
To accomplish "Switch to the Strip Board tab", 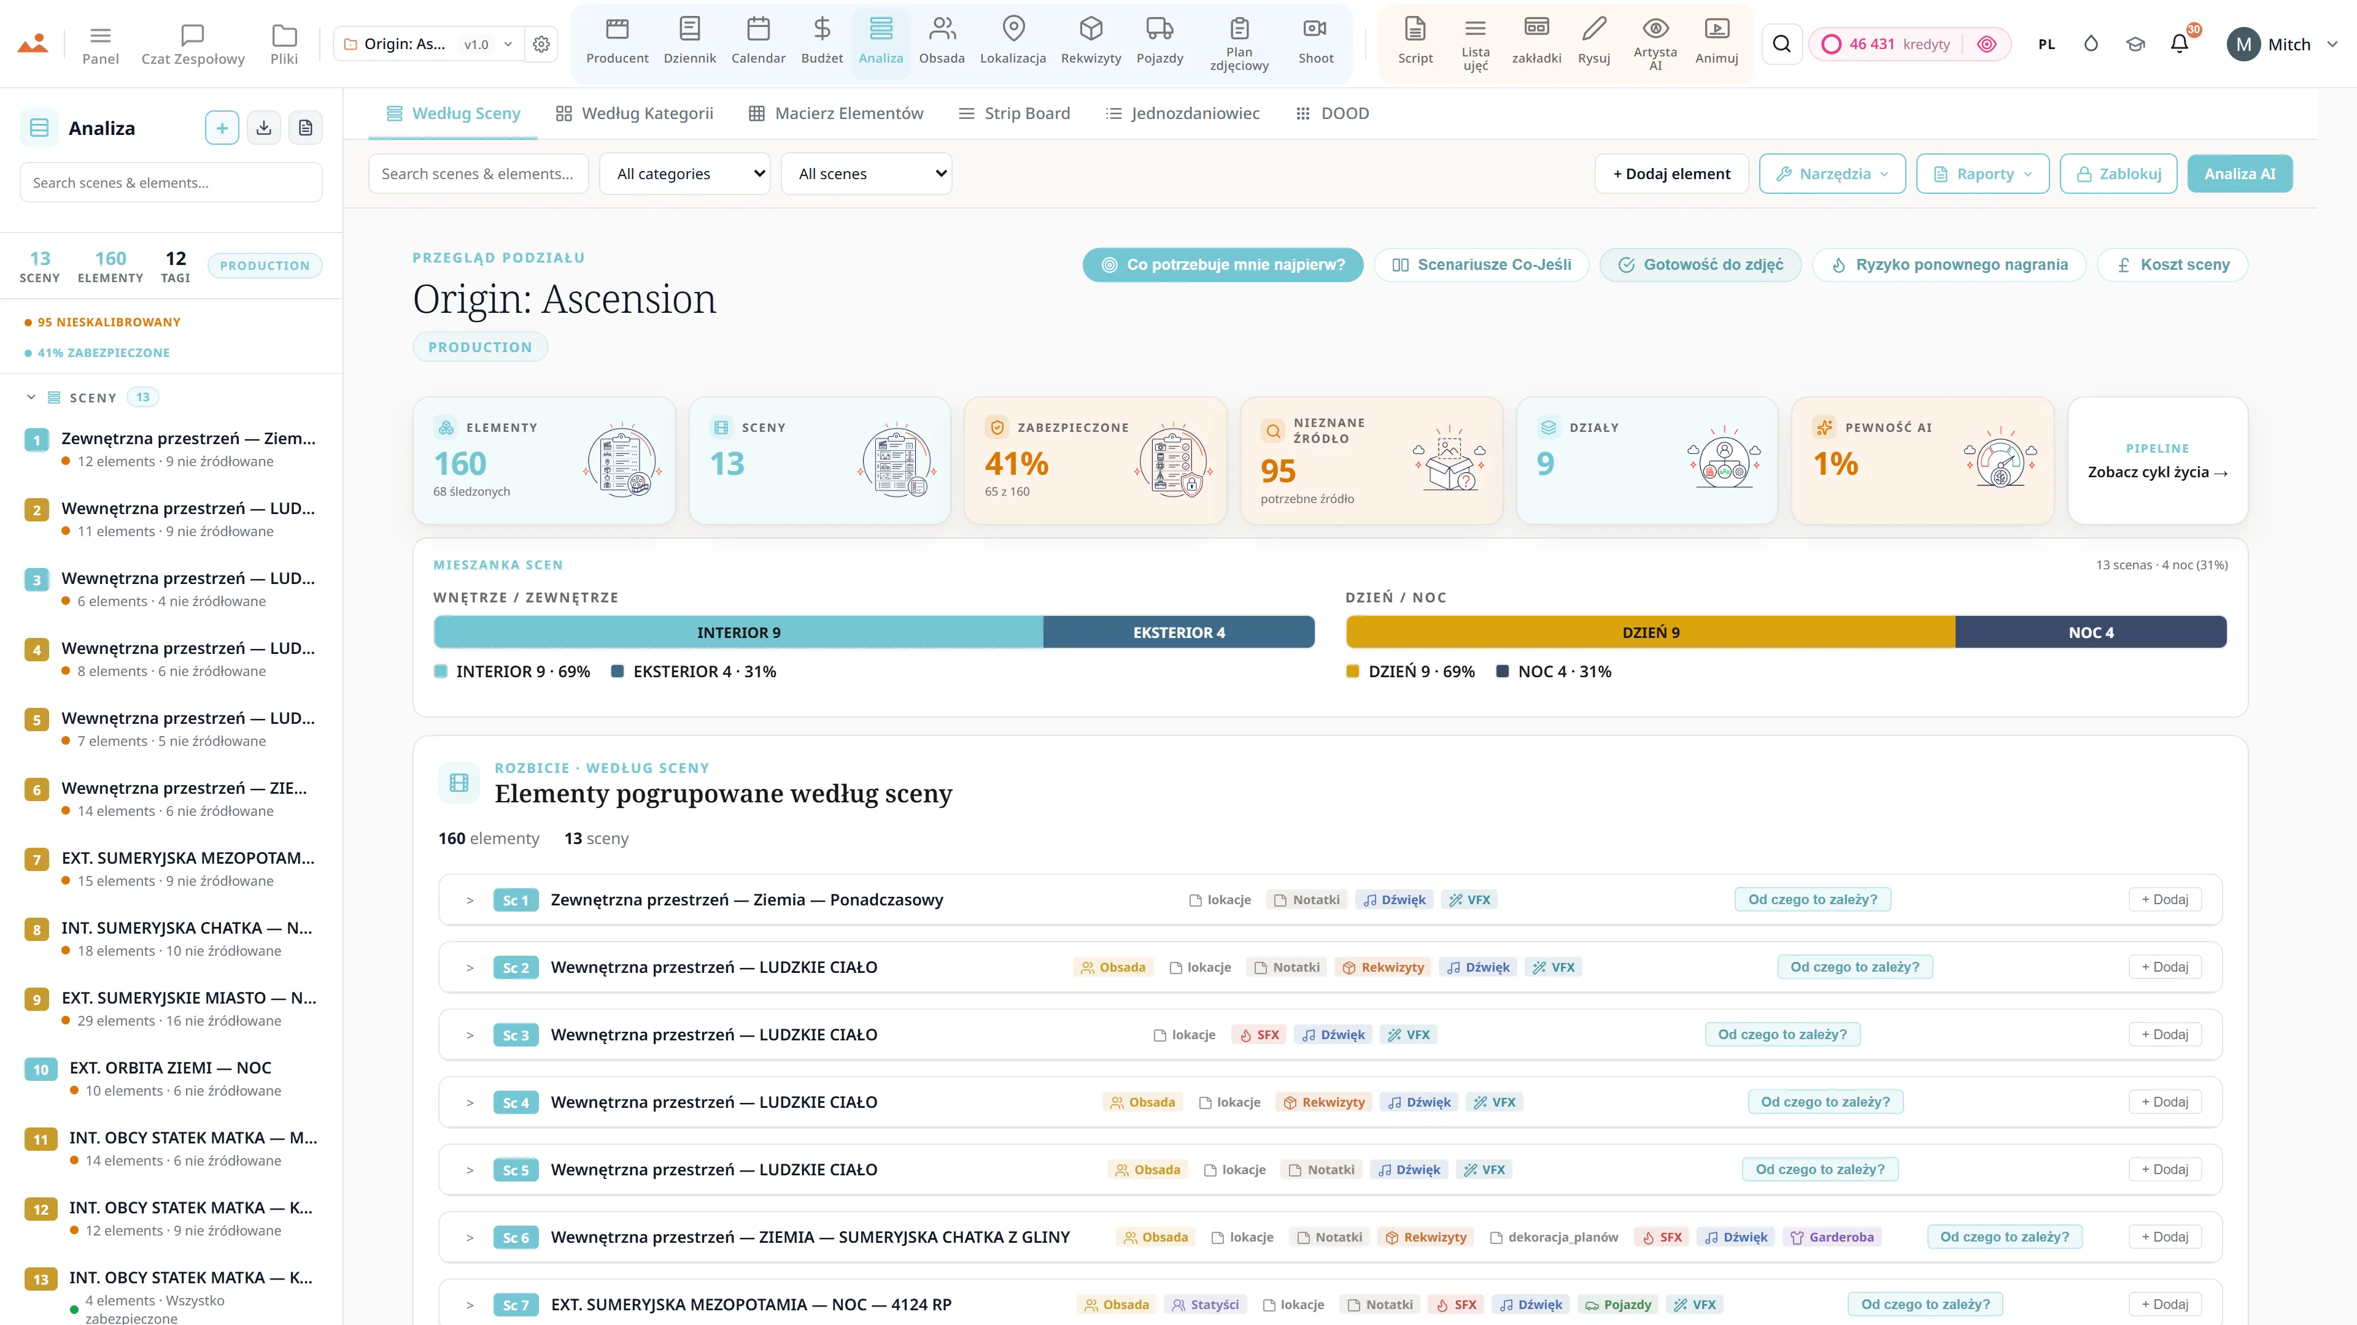I will pos(1014,113).
